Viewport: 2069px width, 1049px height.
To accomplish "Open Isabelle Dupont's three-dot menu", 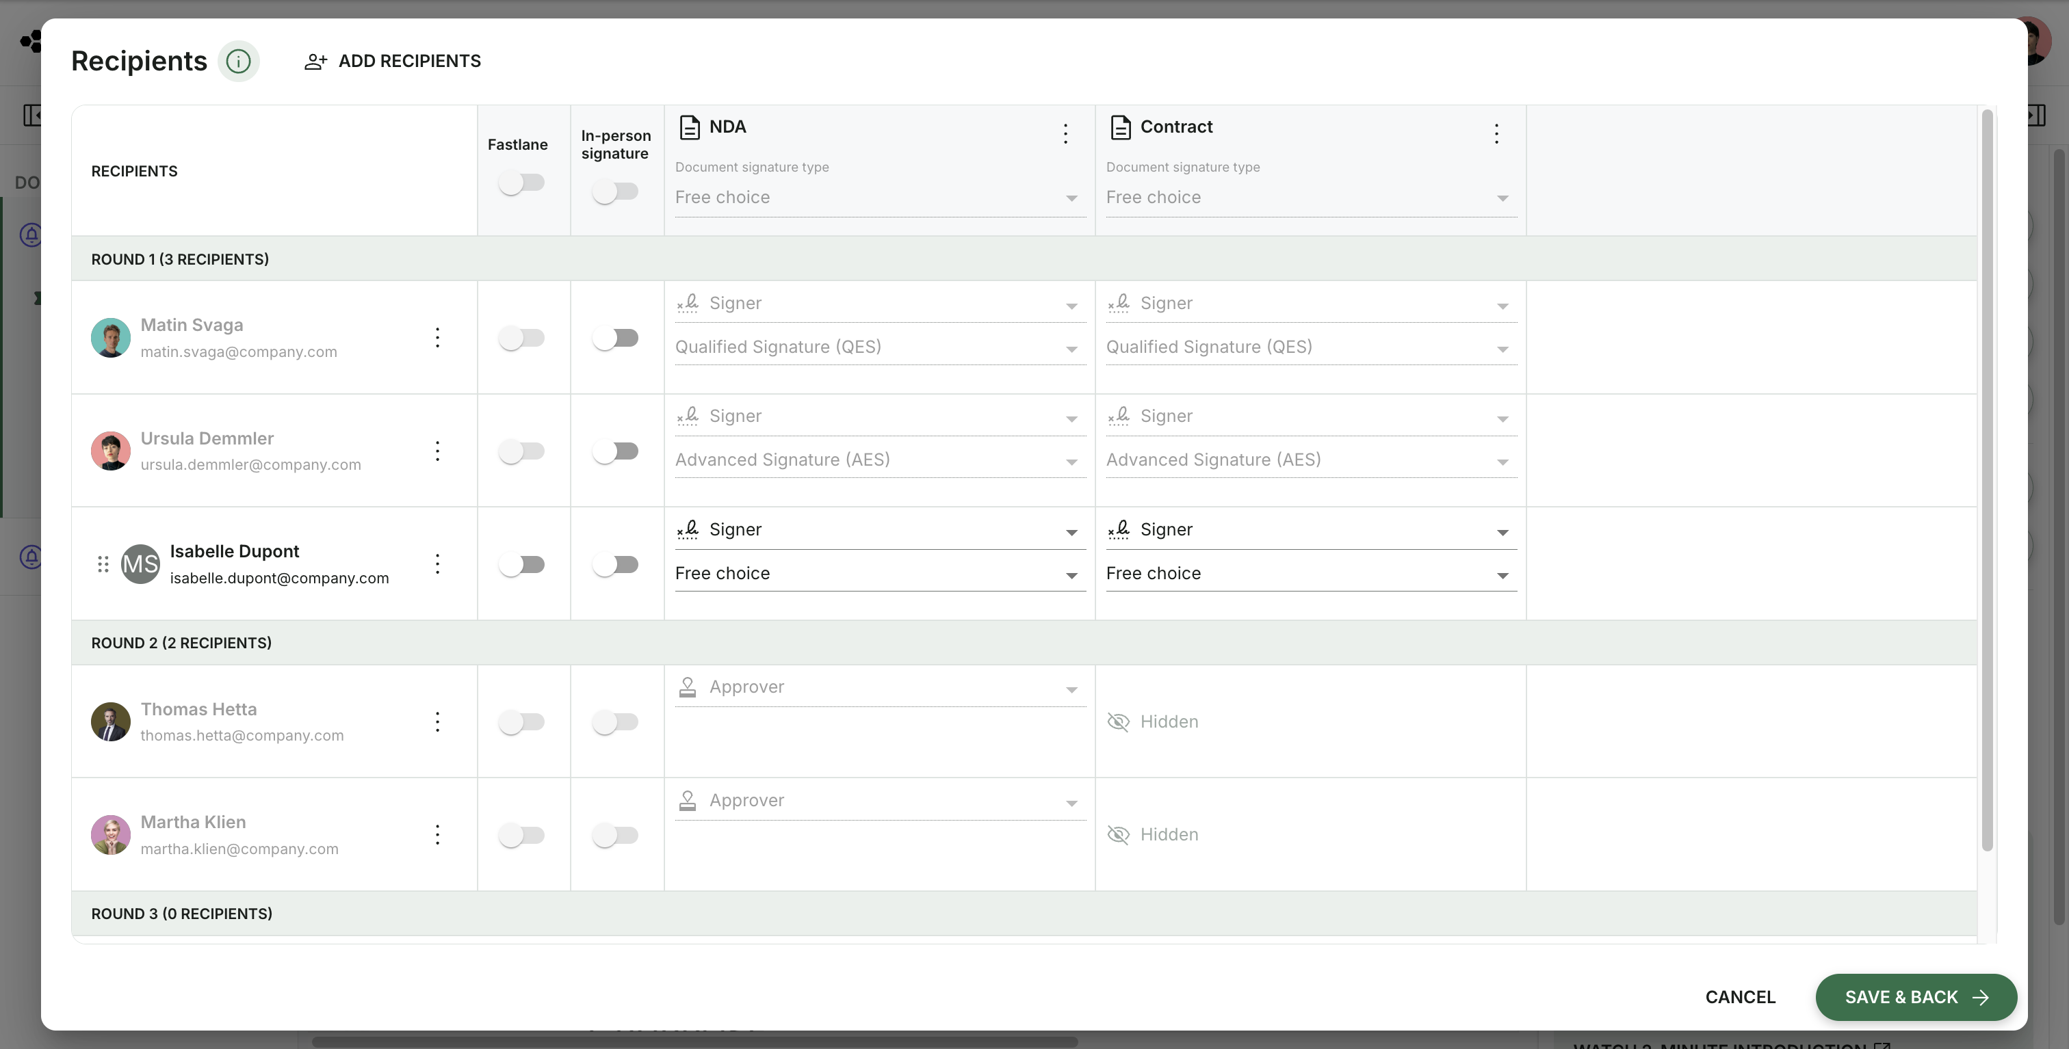I will click(x=438, y=564).
